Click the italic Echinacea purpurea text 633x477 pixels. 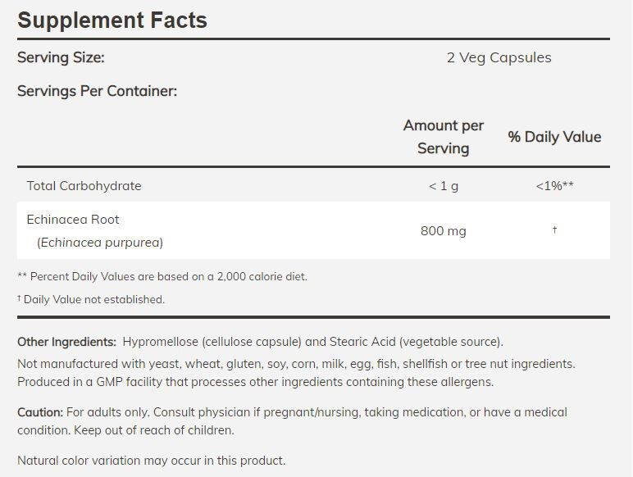click(x=100, y=243)
